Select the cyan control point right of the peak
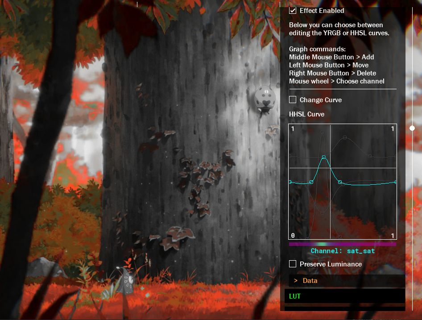Screen dimensions: 422x320 point(340,182)
